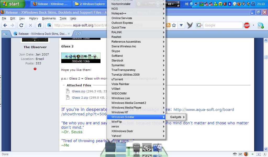Click the Bluetooth tray icon
Viewport: 268px width, 157px height.
(x=230, y=4)
